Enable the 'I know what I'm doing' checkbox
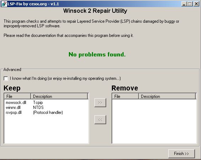Screen dimensions: 201x160 coord(6,78)
